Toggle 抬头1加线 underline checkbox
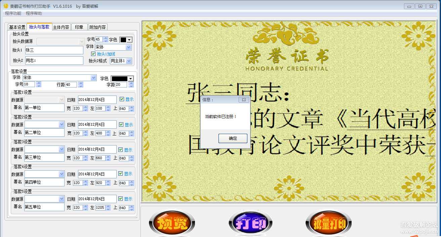The width and height of the screenshot is (441, 237). [93, 54]
